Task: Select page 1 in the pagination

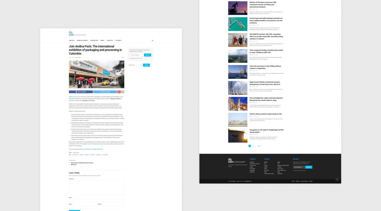Action: click(x=250, y=146)
